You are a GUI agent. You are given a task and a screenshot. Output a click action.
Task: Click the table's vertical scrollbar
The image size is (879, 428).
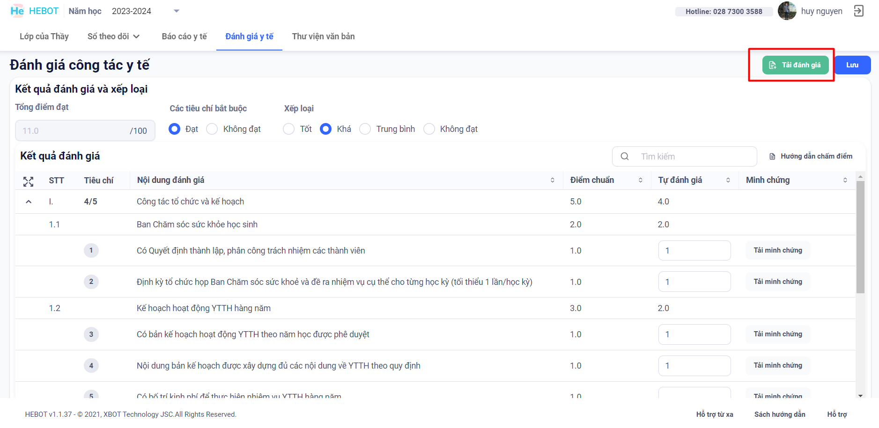point(860,237)
